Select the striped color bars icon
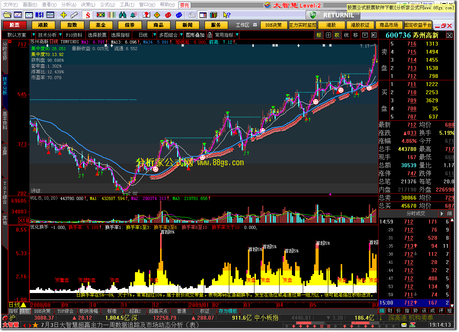This screenshot has height=332, width=459. [111, 15]
